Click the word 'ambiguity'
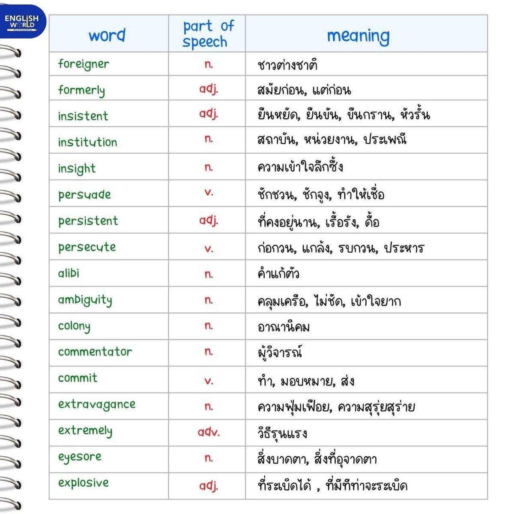This screenshot has height=514, width=514. 85,300
